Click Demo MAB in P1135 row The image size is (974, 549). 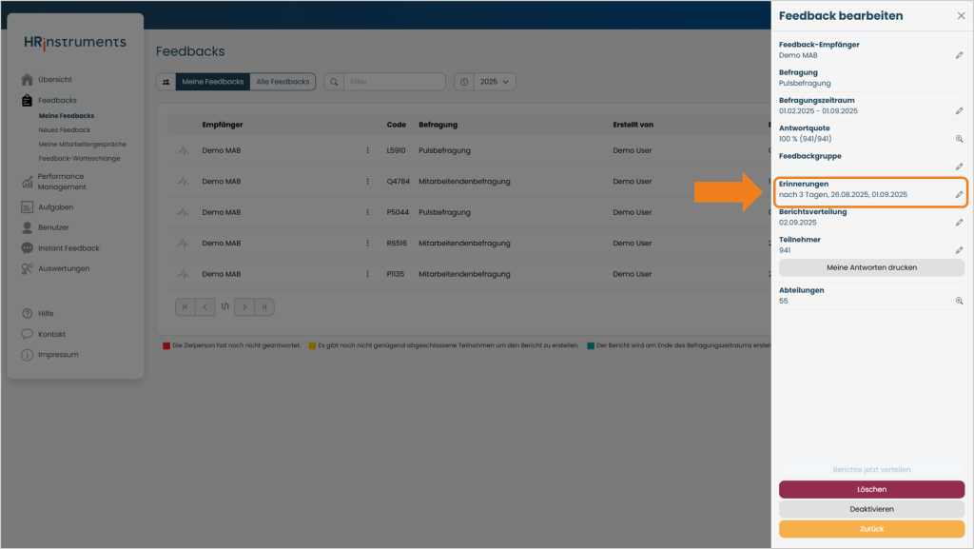221,274
